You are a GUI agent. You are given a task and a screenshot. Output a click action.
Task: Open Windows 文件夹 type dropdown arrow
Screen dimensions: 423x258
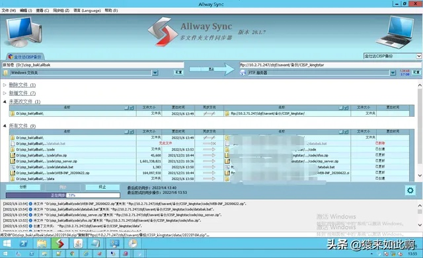[155, 73]
